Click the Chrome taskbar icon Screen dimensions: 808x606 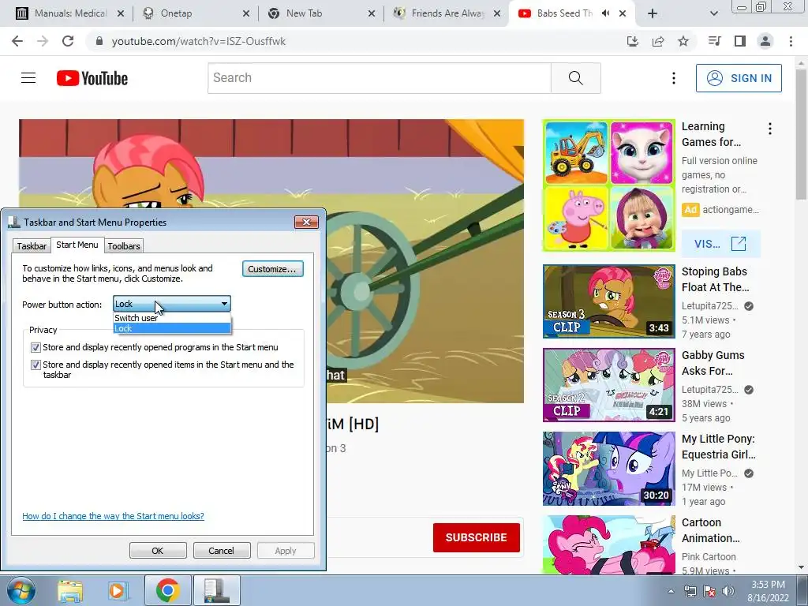167,590
